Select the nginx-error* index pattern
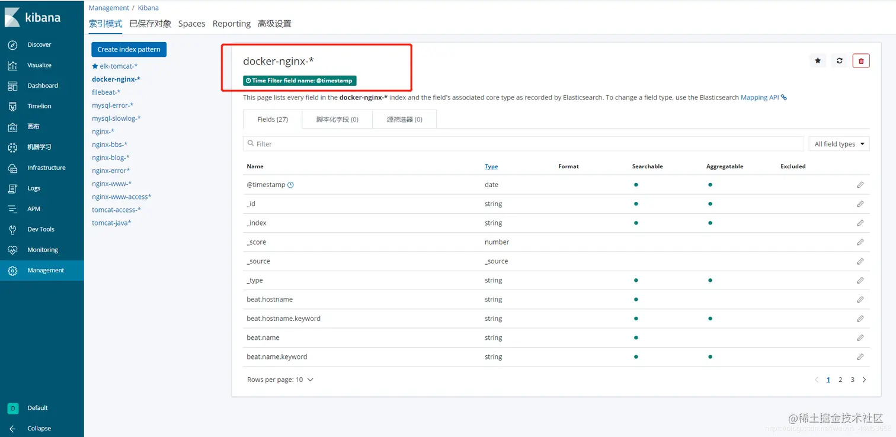896x437 pixels. [x=111, y=171]
